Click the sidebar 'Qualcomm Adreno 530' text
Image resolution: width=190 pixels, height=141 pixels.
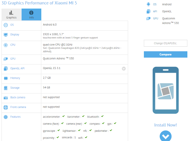[x=170, y=21]
